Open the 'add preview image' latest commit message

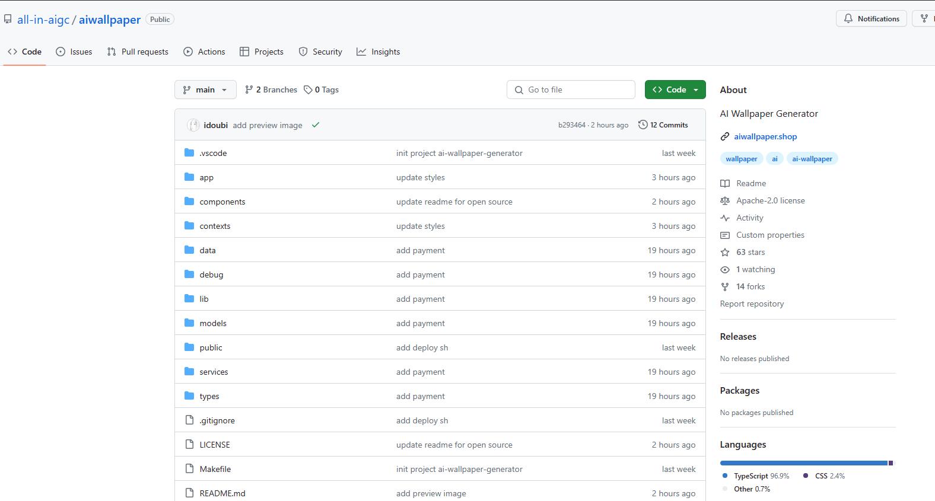tap(268, 125)
